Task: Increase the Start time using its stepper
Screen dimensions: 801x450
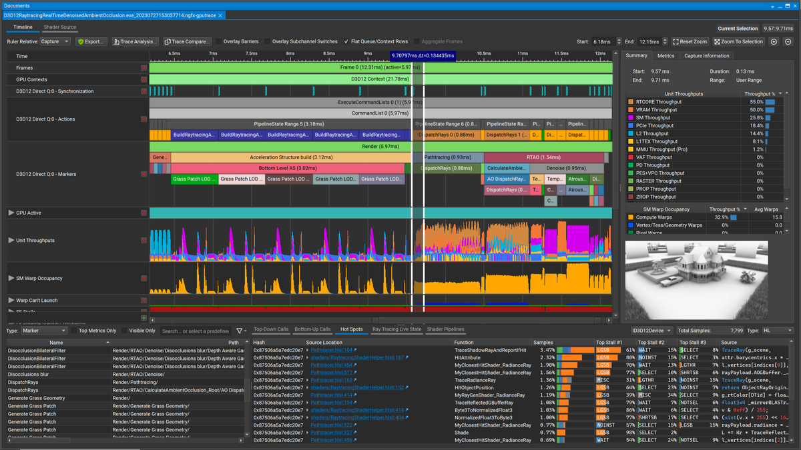Action: [x=619, y=39]
